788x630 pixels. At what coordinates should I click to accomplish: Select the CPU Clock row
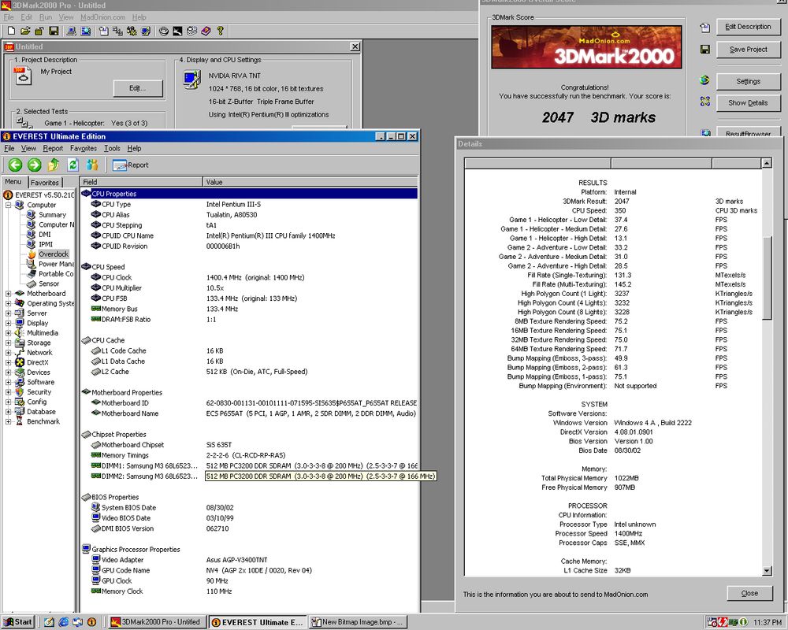(249, 277)
